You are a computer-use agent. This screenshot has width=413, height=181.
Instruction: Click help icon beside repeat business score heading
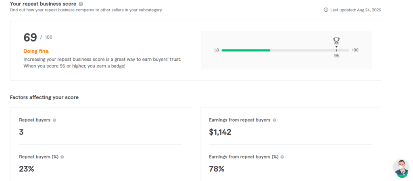pyautogui.click(x=81, y=4)
